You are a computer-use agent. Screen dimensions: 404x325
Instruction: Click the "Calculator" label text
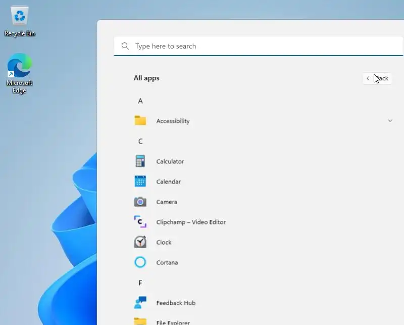[170, 161]
